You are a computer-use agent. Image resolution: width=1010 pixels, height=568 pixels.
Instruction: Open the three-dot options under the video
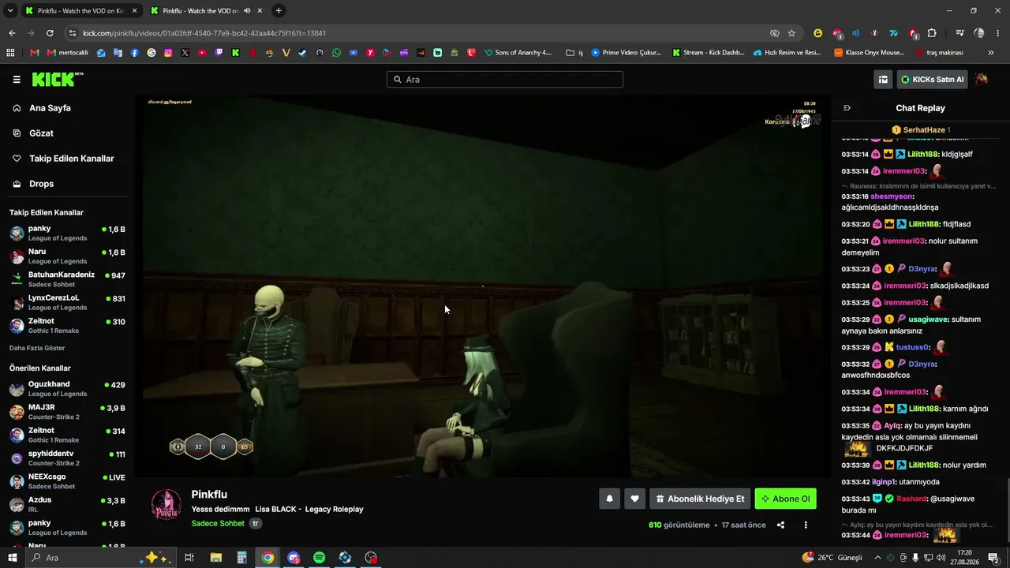[806, 525]
